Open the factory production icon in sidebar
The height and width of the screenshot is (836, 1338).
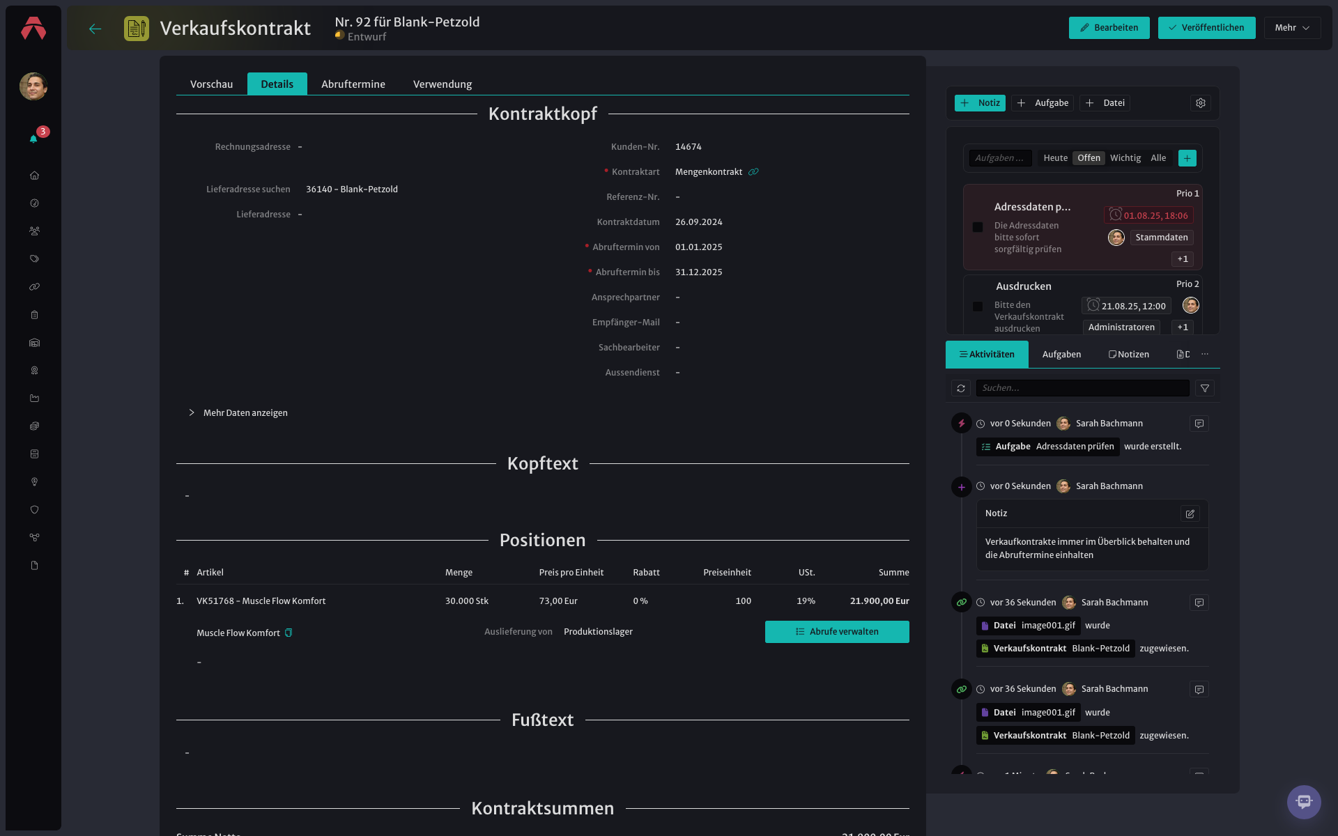(34, 398)
